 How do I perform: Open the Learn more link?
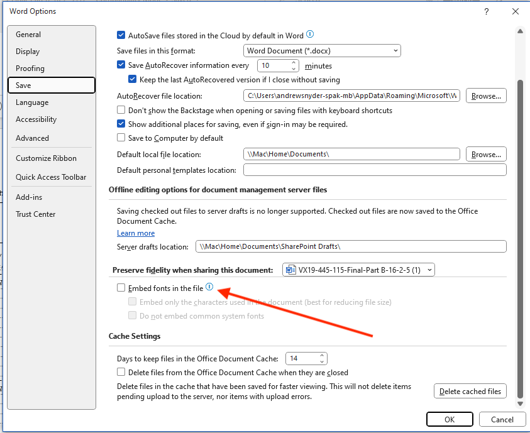click(x=136, y=233)
